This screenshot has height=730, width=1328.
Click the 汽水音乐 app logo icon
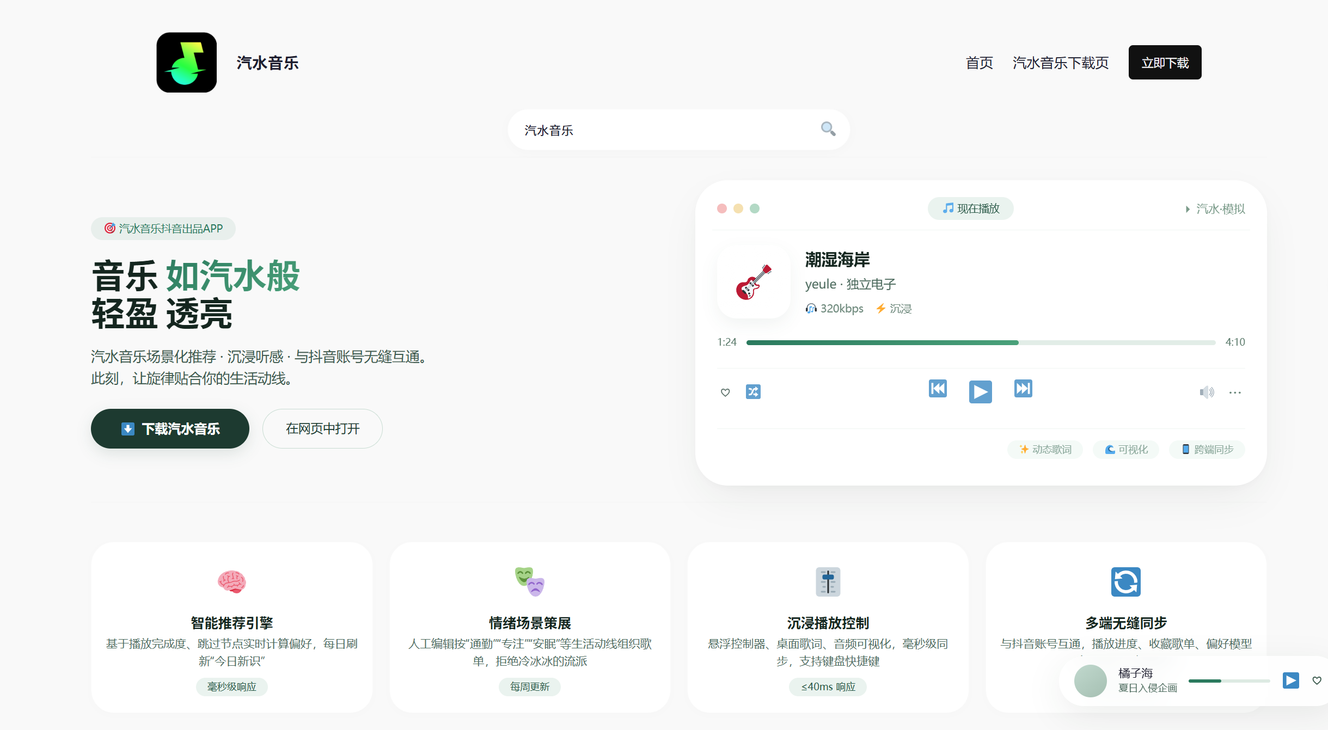(186, 63)
